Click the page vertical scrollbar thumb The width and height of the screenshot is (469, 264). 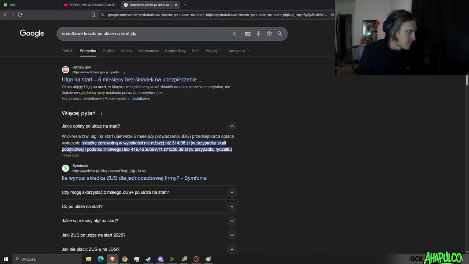[467, 80]
